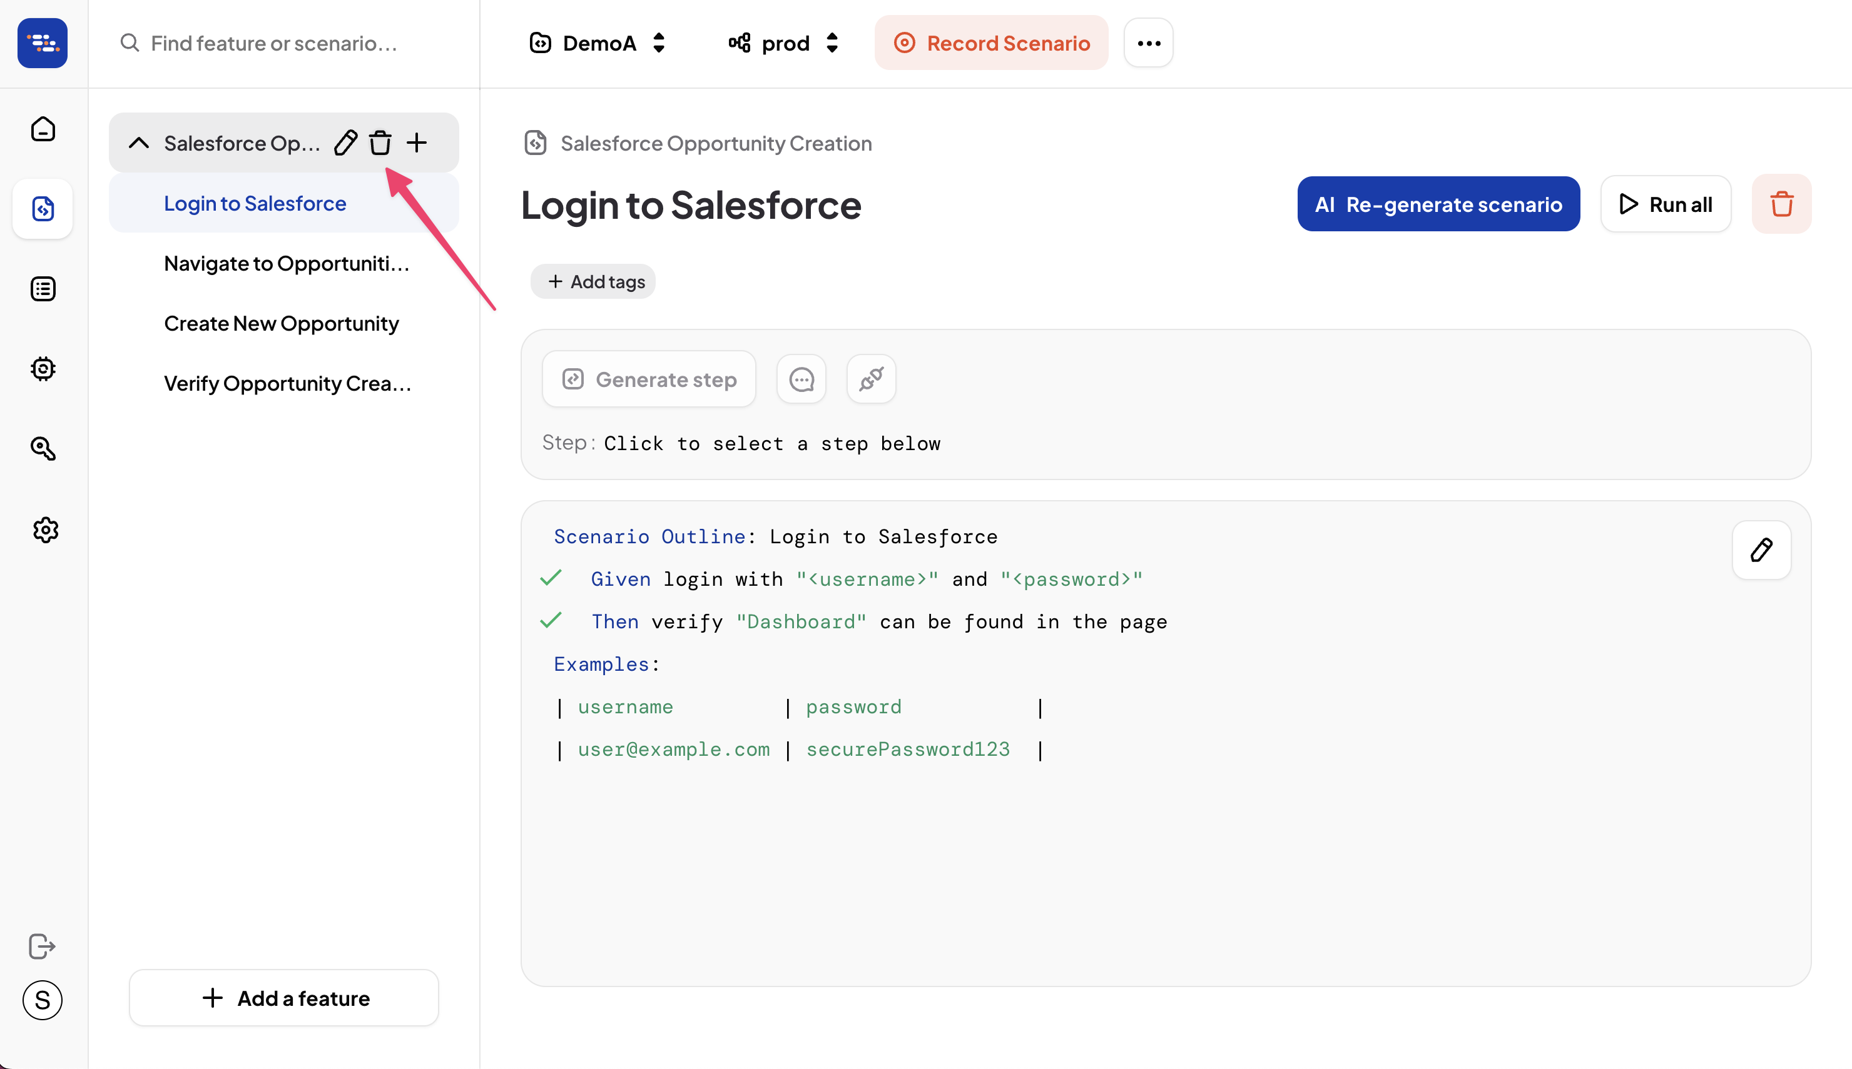
Task: Open the list view sidebar icon
Action: tap(43, 289)
